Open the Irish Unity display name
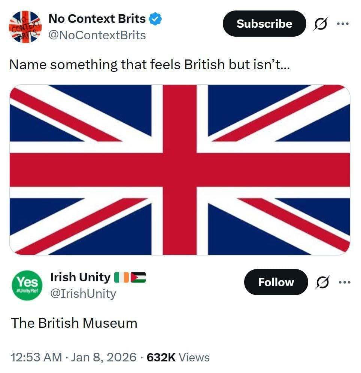 click(80, 277)
